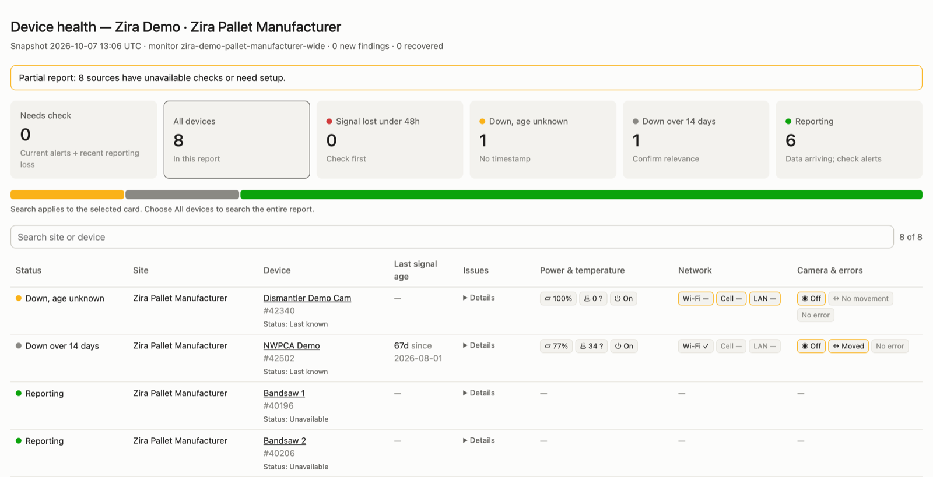Image resolution: width=933 pixels, height=477 pixels.
Task: Click the power On chip in Dismantler row
Action: (623, 299)
